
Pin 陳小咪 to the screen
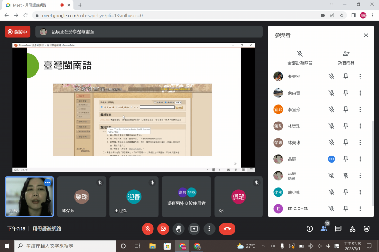[x=346, y=192]
